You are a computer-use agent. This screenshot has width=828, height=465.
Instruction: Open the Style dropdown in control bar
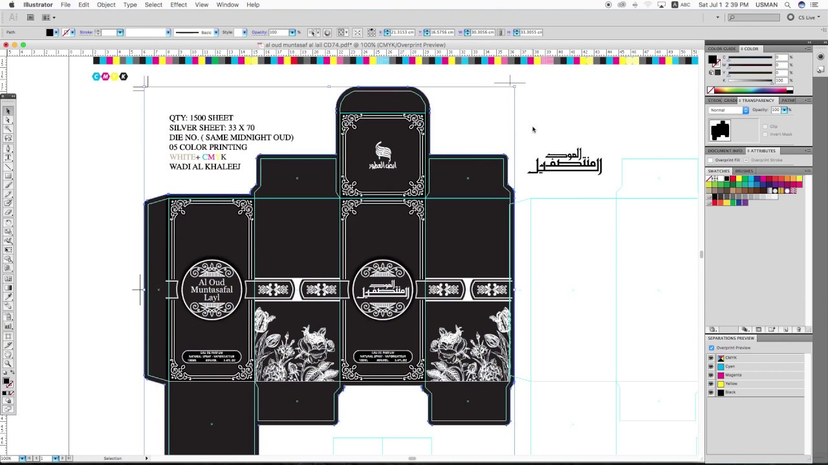(x=245, y=32)
